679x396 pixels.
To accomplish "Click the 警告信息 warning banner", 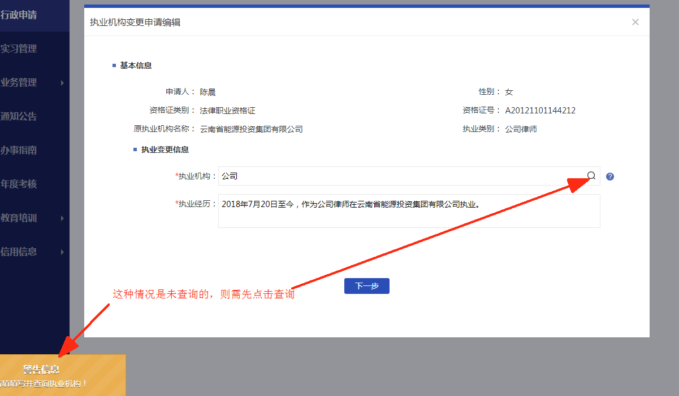I will [62, 372].
